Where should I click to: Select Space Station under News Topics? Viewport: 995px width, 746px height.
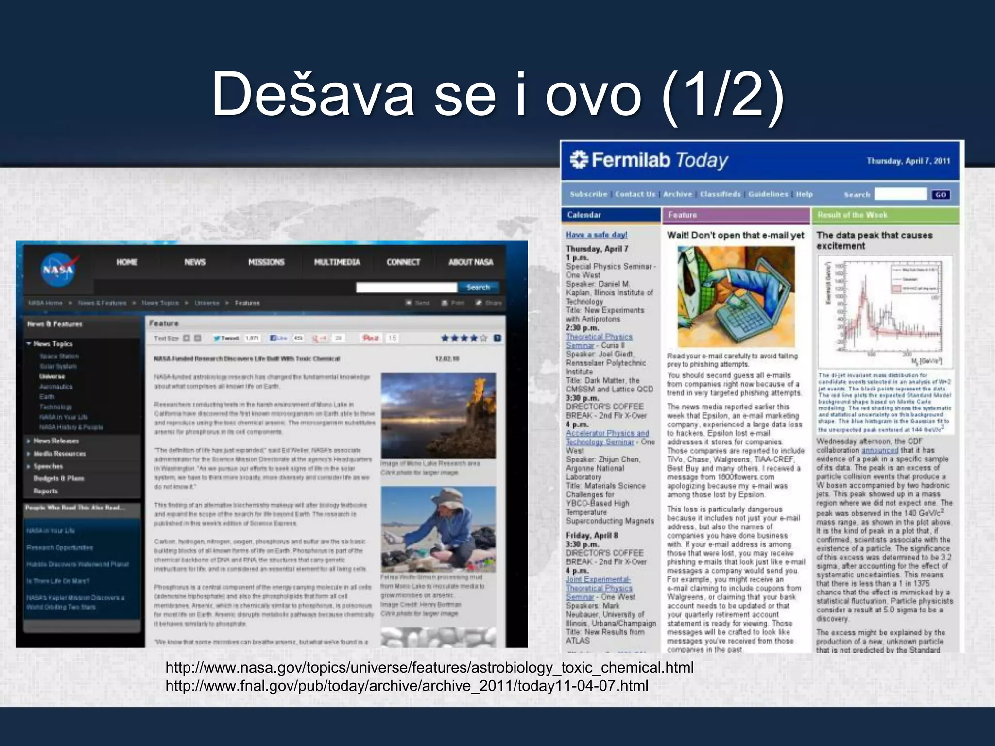pyautogui.click(x=59, y=356)
